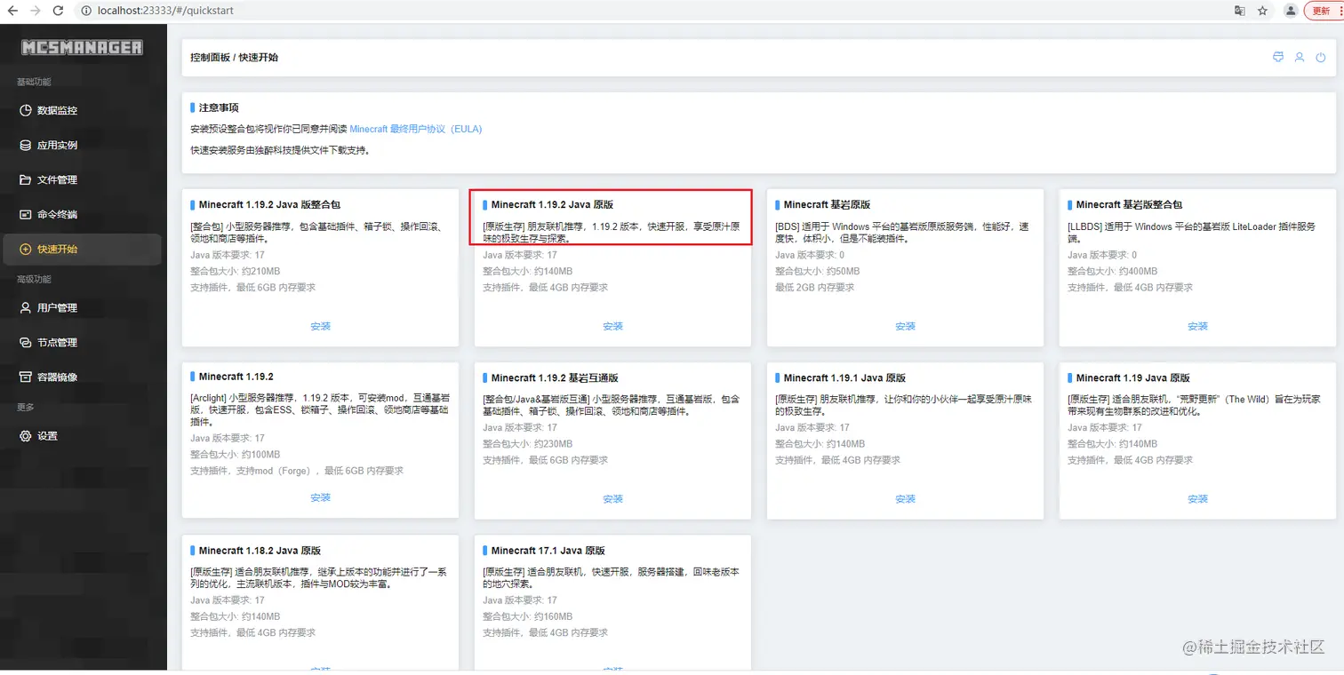This screenshot has width=1344, height=675.
Task: Click the cat-face icon in page header
Action: coord(1278,57)
